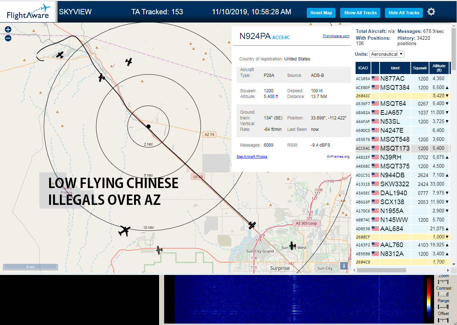Click the US flag beside DAL1940
Image resolution: width=457 pixels, height=325 pixels.
(375, 193)
